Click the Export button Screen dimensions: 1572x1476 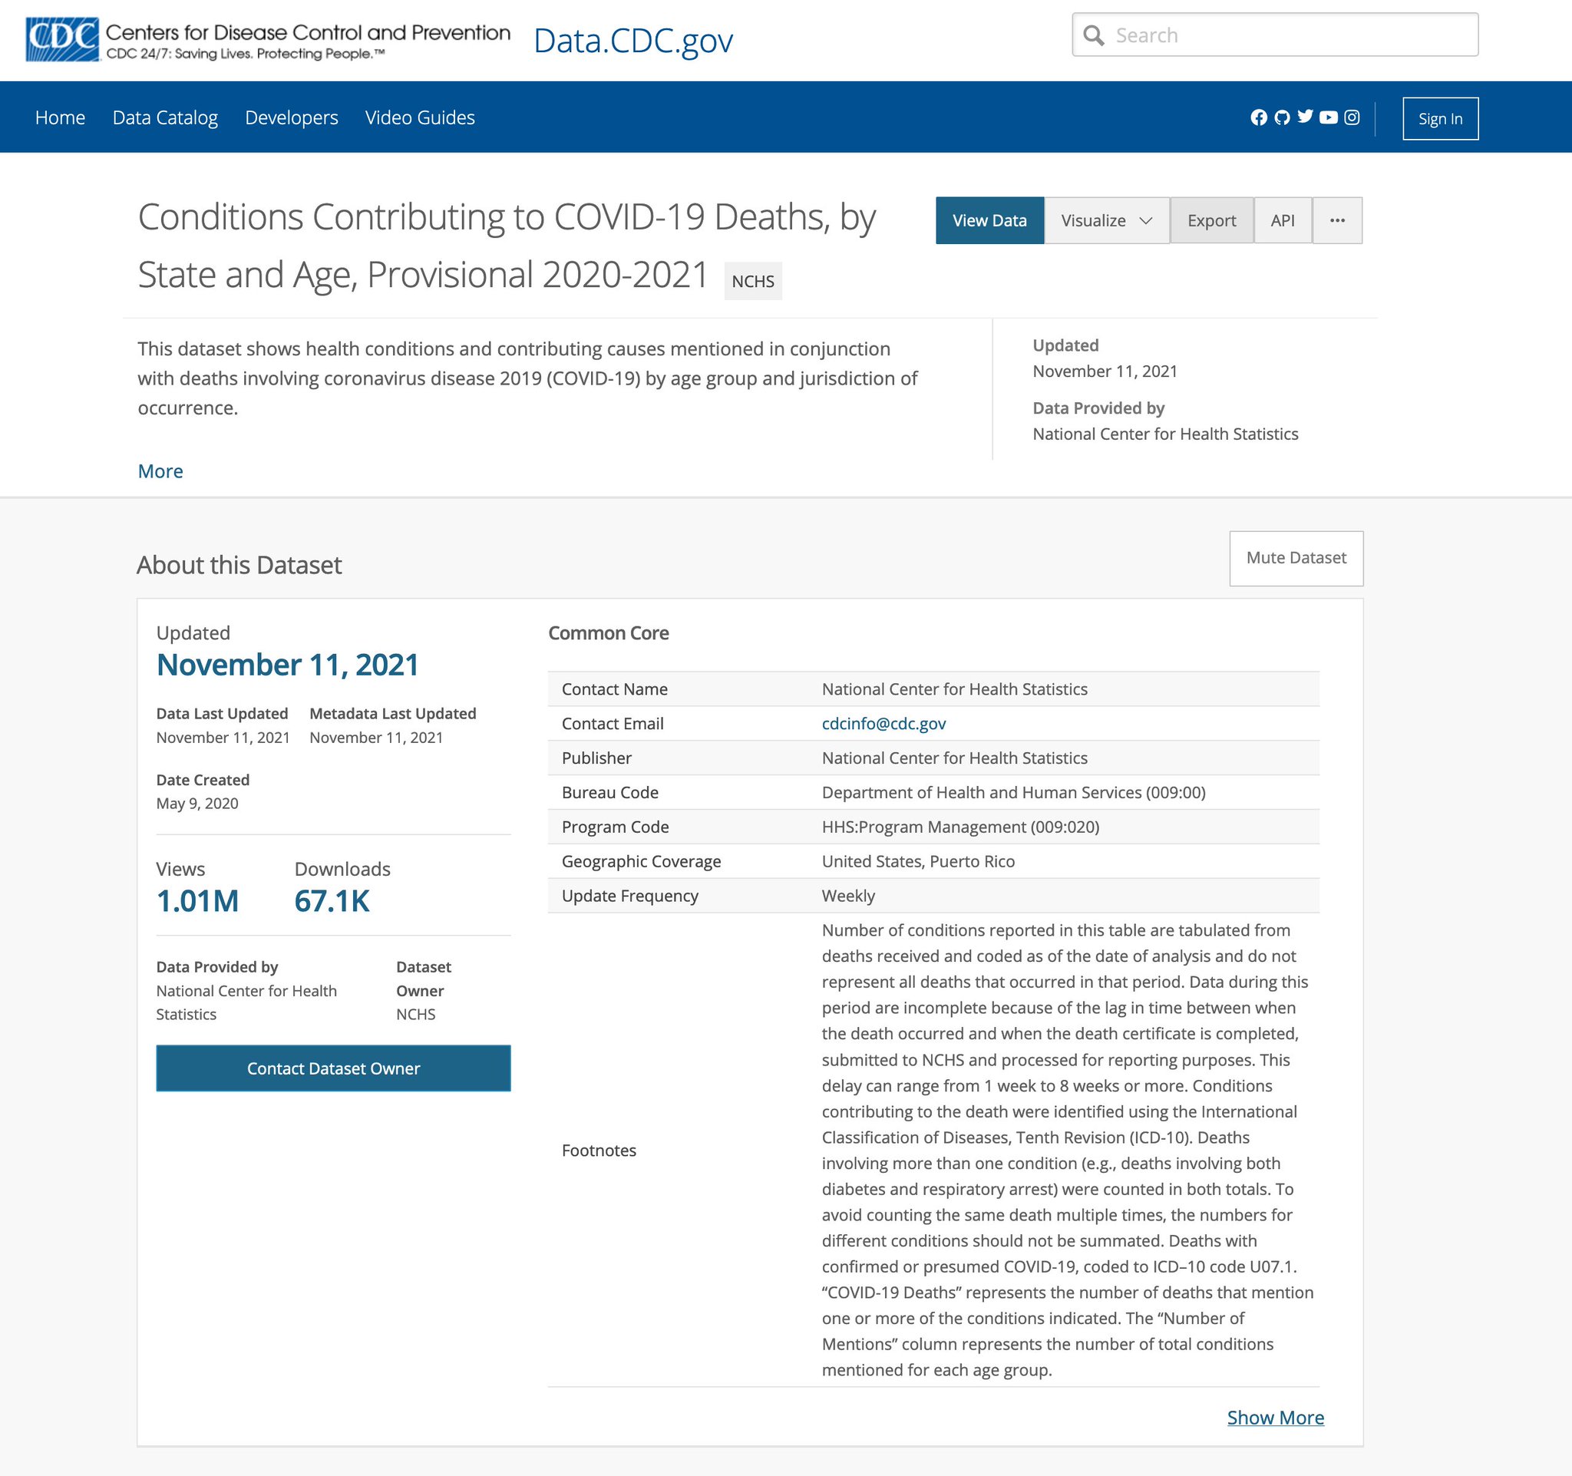click(x=1211, y=220)
